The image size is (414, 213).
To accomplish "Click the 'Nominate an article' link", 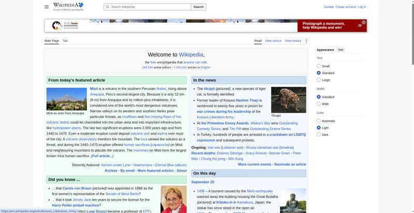I will (290, 164).
